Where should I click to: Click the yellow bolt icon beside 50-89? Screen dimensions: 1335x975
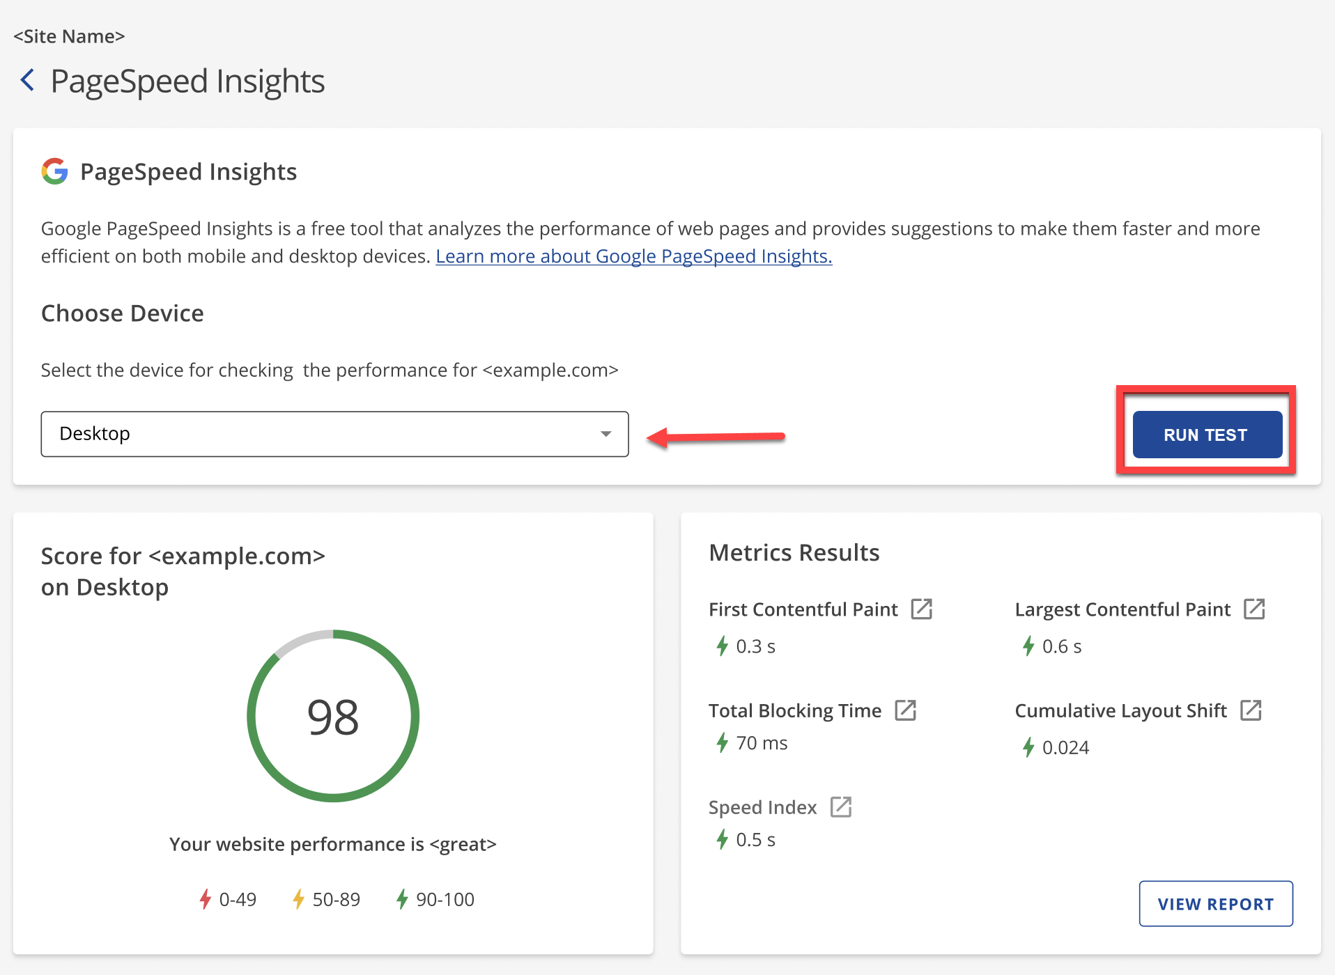click(x=298, y=899)
